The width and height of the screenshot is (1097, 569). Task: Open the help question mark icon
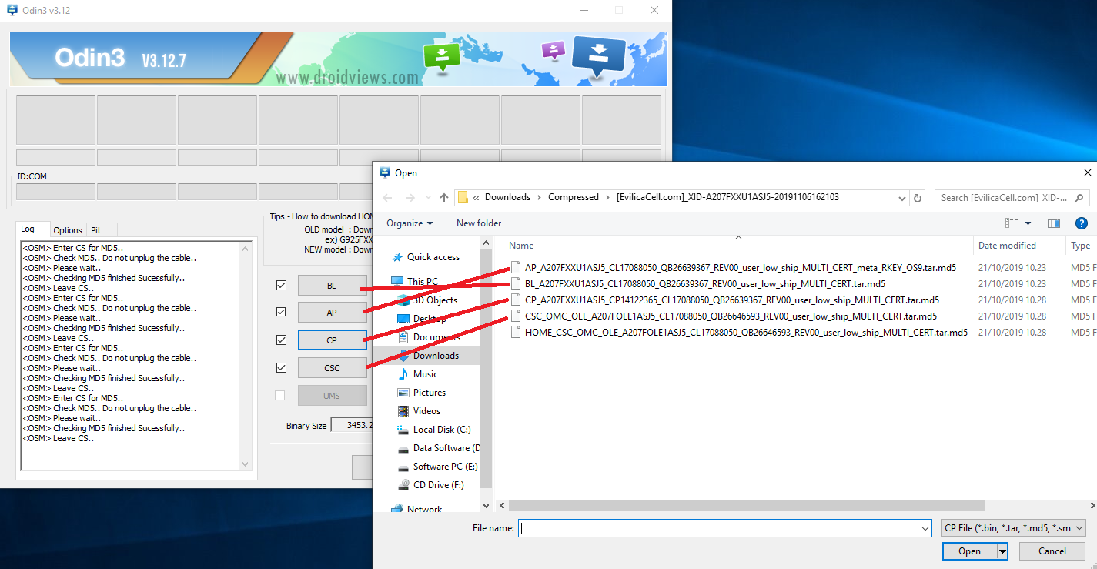[1081, 223]
